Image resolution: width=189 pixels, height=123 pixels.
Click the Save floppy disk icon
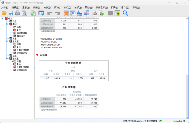pyautogui.click(x=11, y=13)
